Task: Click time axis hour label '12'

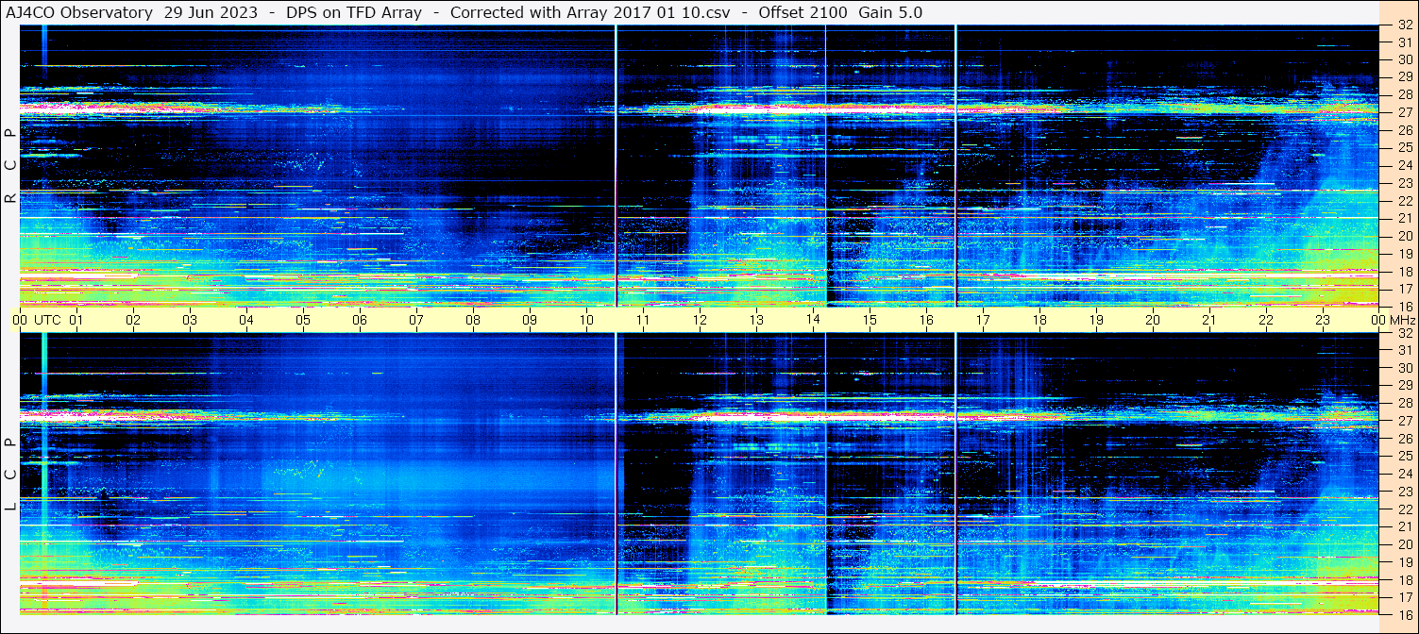Action: 700,320
